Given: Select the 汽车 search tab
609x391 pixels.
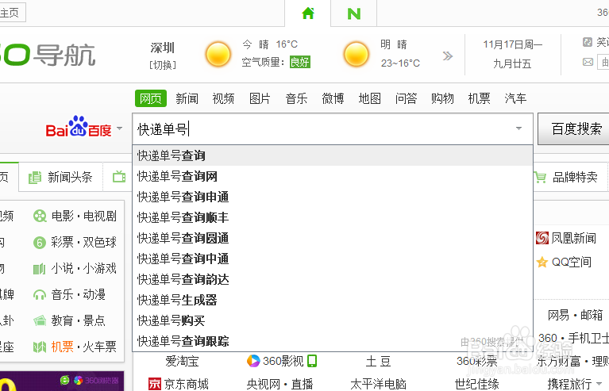Looking at the screenshot, I should point(515,98).
